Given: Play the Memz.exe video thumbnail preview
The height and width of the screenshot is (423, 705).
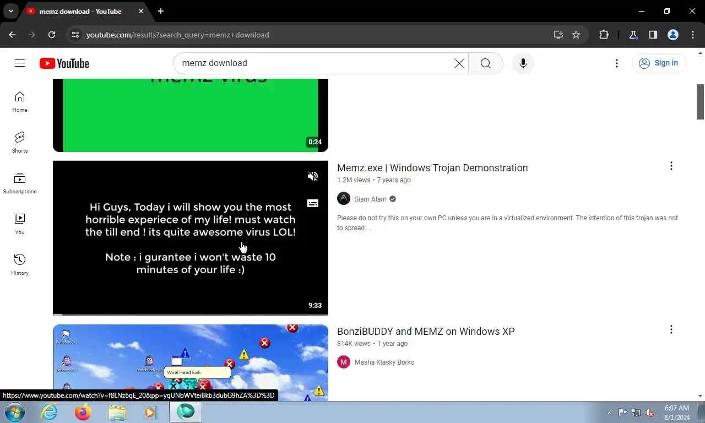Looking at the screenshot, I should tap(191, 238).
